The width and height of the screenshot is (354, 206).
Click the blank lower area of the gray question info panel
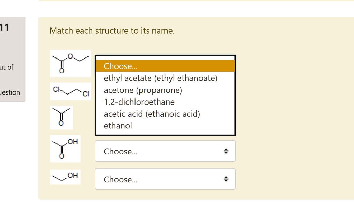(x=12, y=80)
